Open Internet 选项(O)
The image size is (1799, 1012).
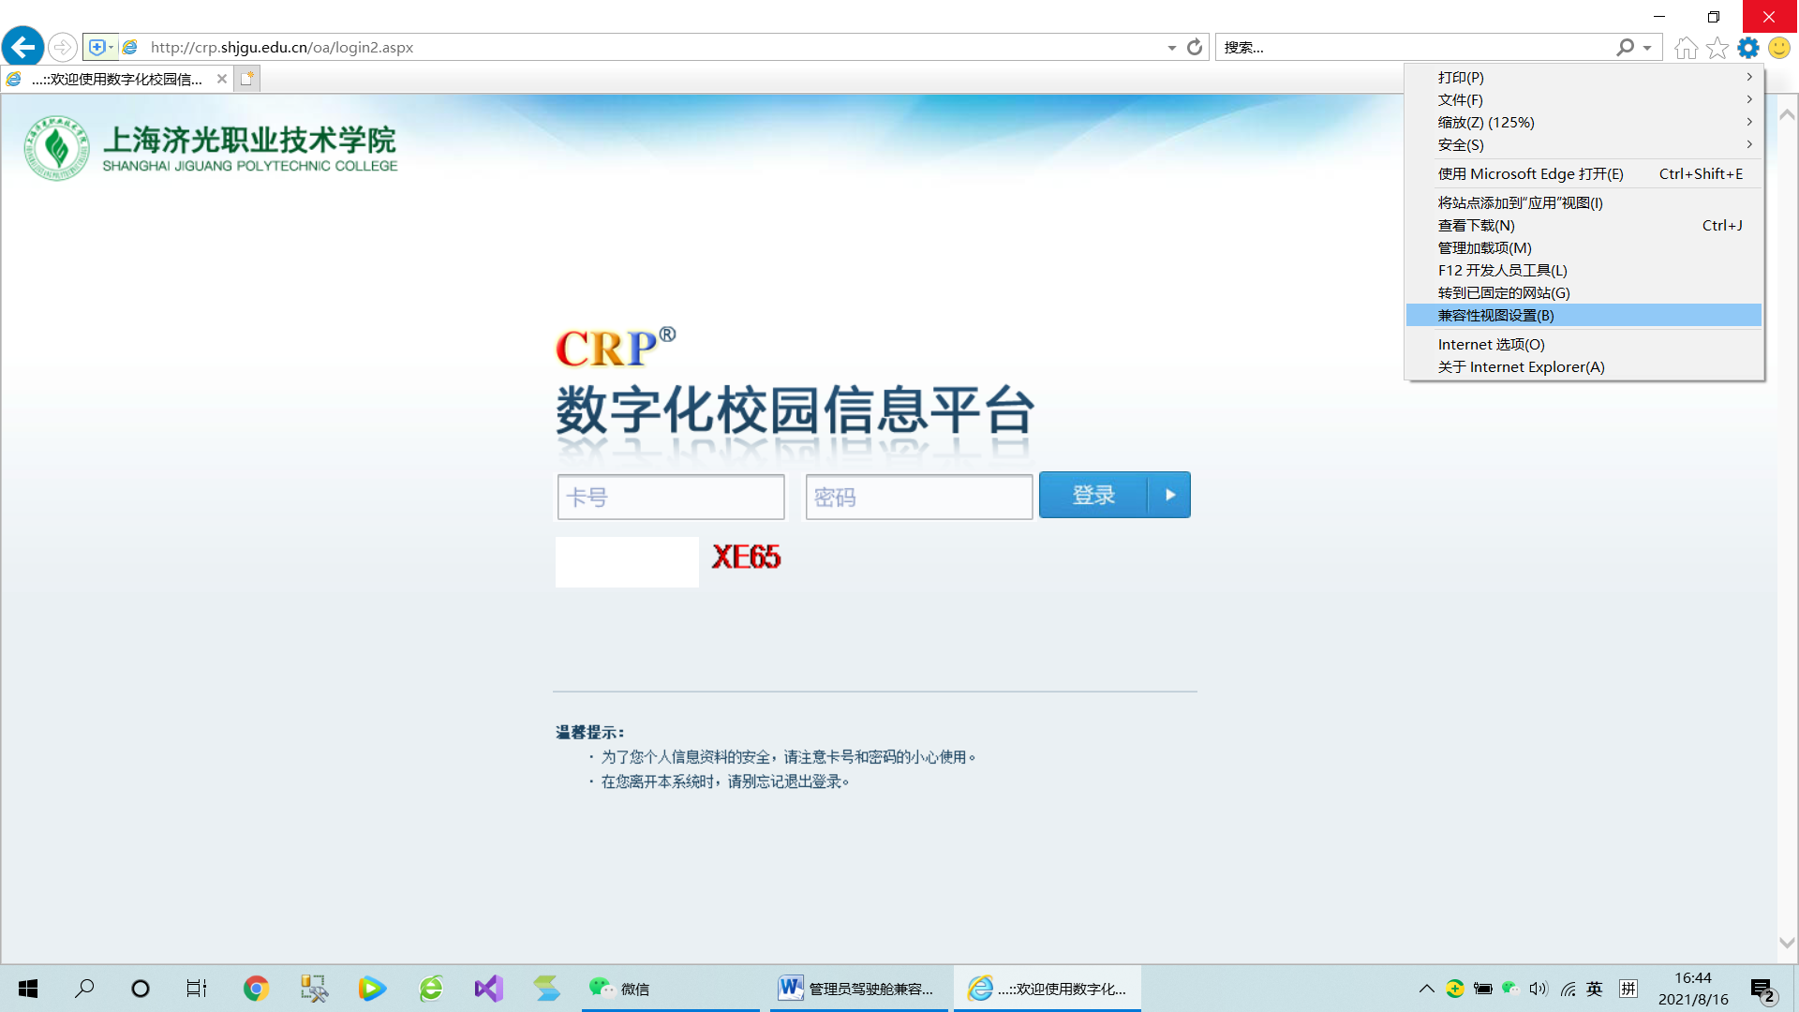(1583, 345)
